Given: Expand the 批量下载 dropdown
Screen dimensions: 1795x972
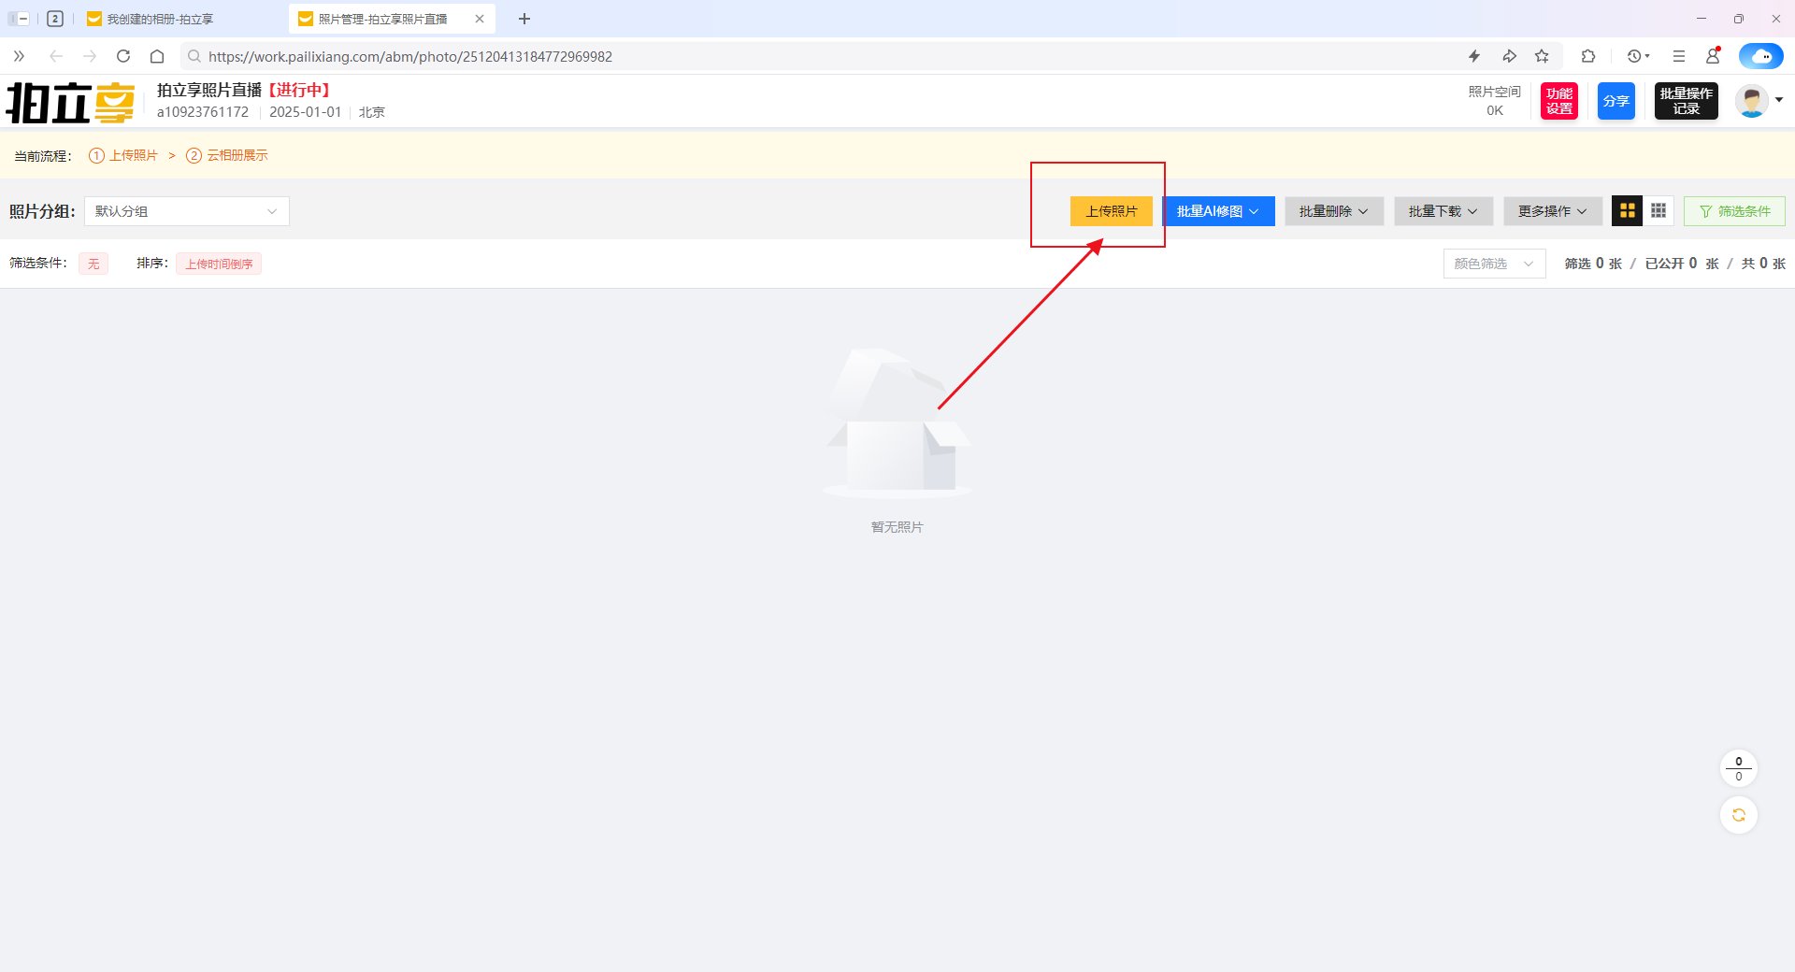Looking at the screenshot, I should tap(1443, 211).
